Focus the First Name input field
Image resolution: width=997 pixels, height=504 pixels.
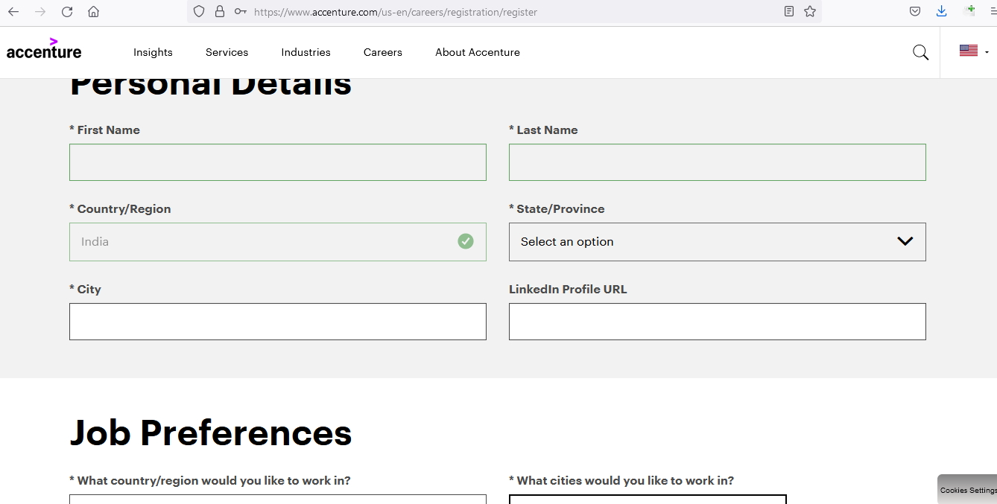click(277, 162)
